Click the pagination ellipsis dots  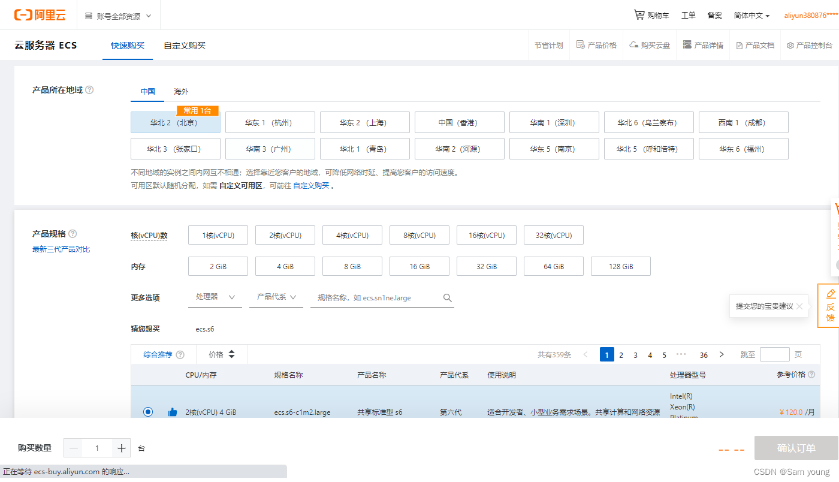pyautogui.click(x=681, y=355)
